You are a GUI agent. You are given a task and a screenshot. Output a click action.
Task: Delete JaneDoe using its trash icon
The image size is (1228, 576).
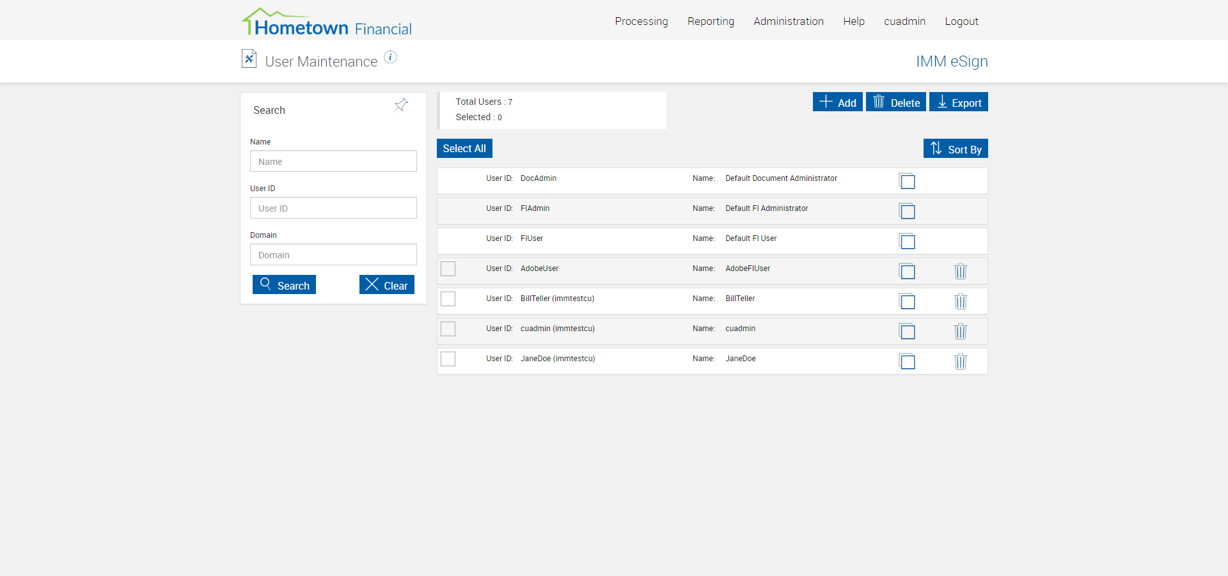click(960, 361)
